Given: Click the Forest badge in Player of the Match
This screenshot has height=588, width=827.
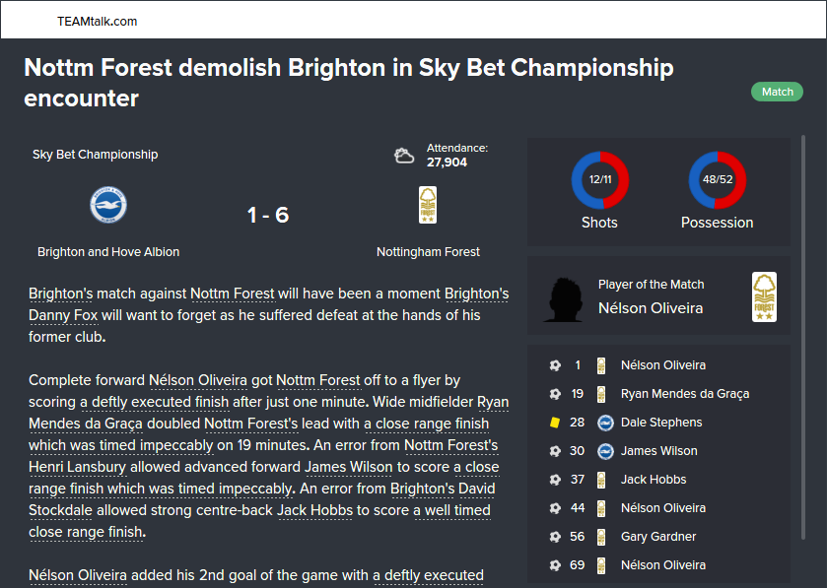Looking at the screenshot, I should 764,296.
